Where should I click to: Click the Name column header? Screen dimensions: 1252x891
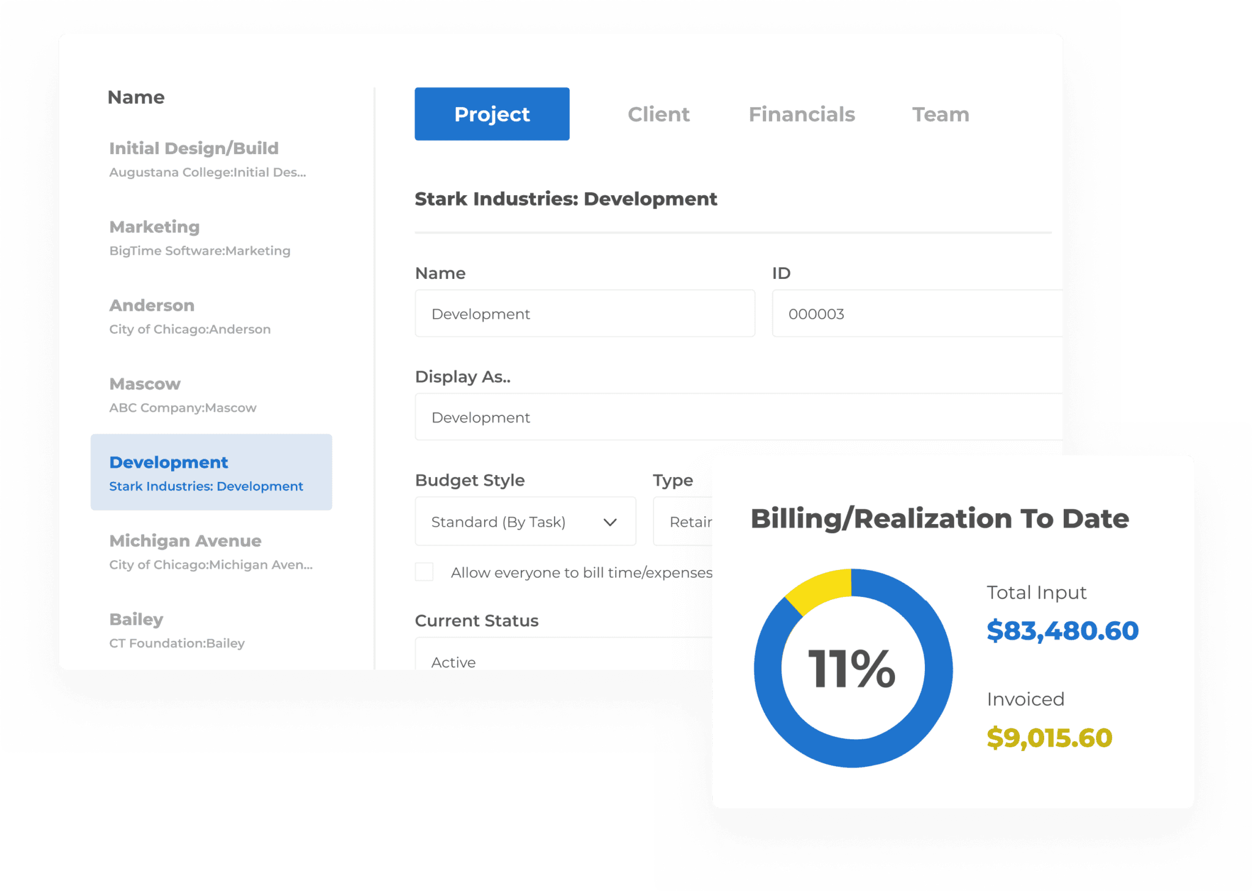click(136, 96)
